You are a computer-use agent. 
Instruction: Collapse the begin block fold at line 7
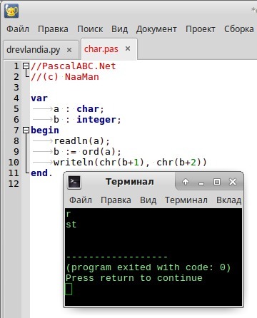(x=26, y=130)
